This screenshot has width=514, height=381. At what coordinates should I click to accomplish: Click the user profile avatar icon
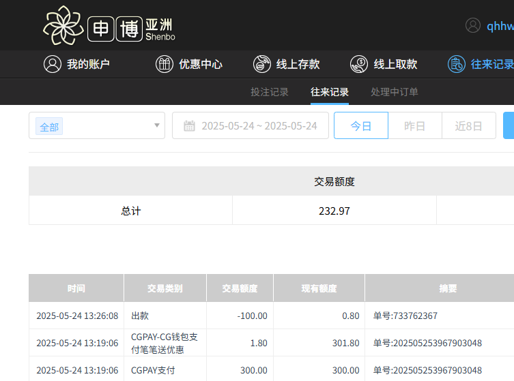473,26
